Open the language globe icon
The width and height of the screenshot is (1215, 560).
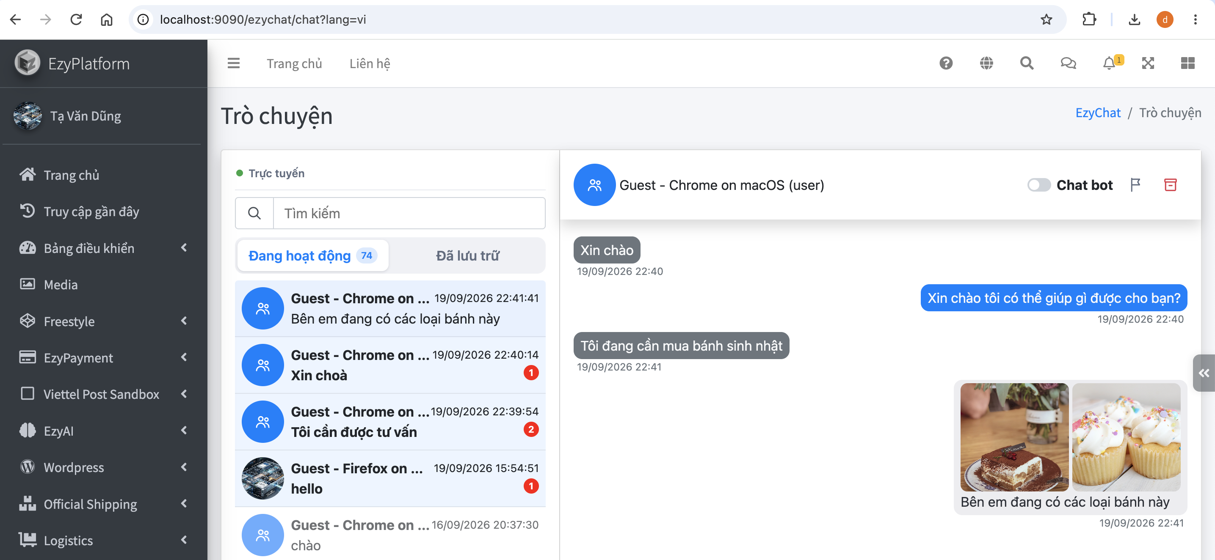pyautogui.click(x=986, y=63)
